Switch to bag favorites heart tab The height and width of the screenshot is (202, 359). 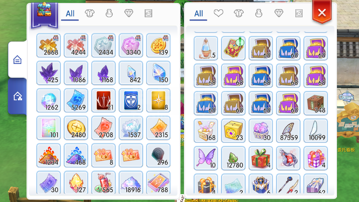pyautogui.click(x=218, y=13)
